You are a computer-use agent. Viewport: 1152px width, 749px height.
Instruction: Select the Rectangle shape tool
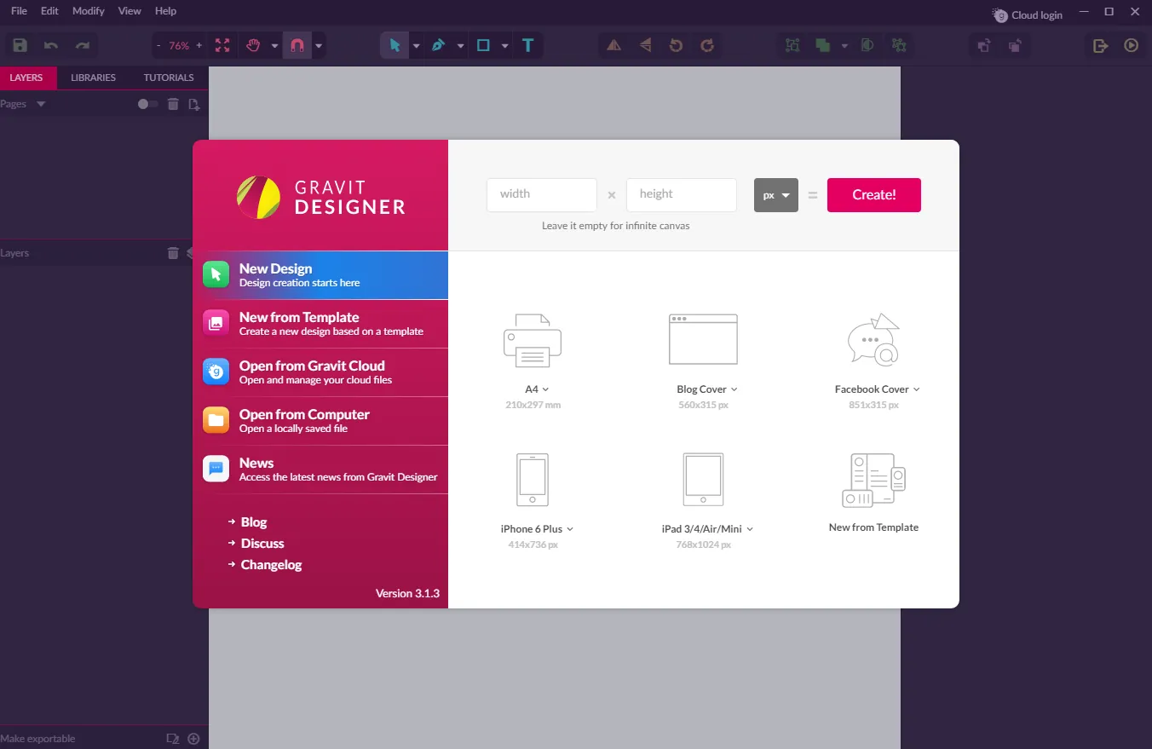point(483,45)
